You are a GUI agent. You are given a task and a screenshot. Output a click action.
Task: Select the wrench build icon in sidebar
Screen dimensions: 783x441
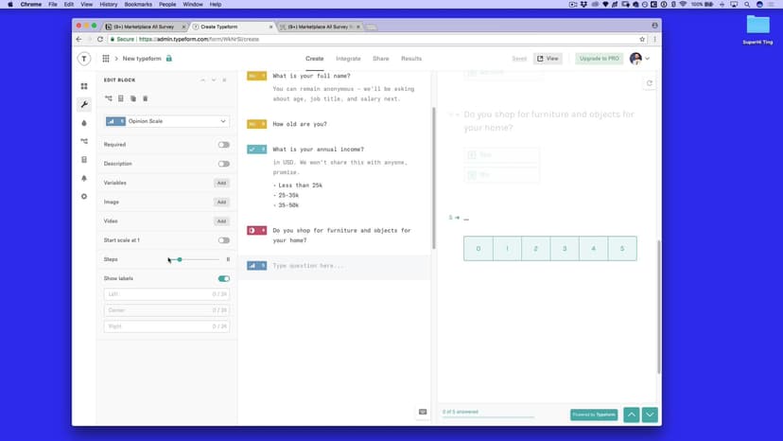[x=84, y=104]
